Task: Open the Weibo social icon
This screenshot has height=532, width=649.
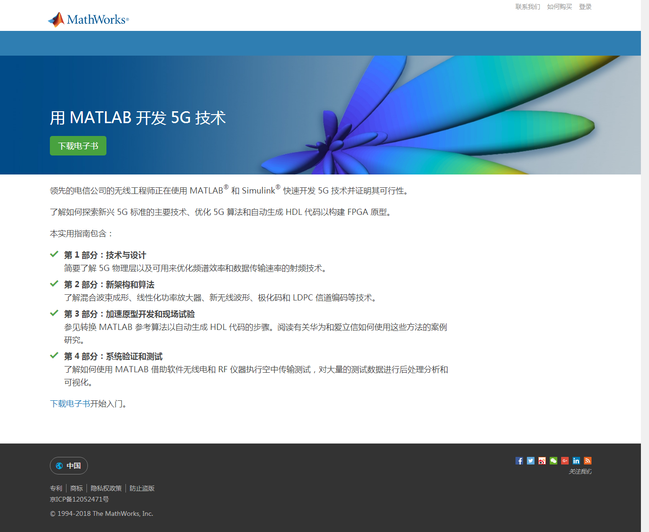Action: click(542, 461)
